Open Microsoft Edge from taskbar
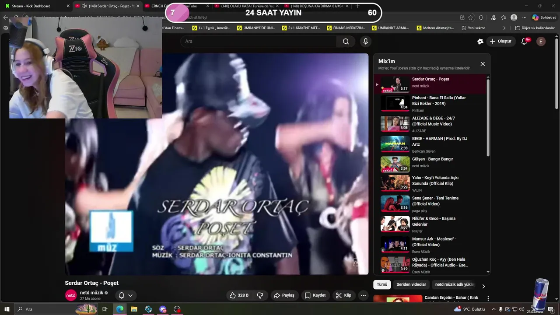Screen dimensions: 560x315 click(x=119, y=309)
